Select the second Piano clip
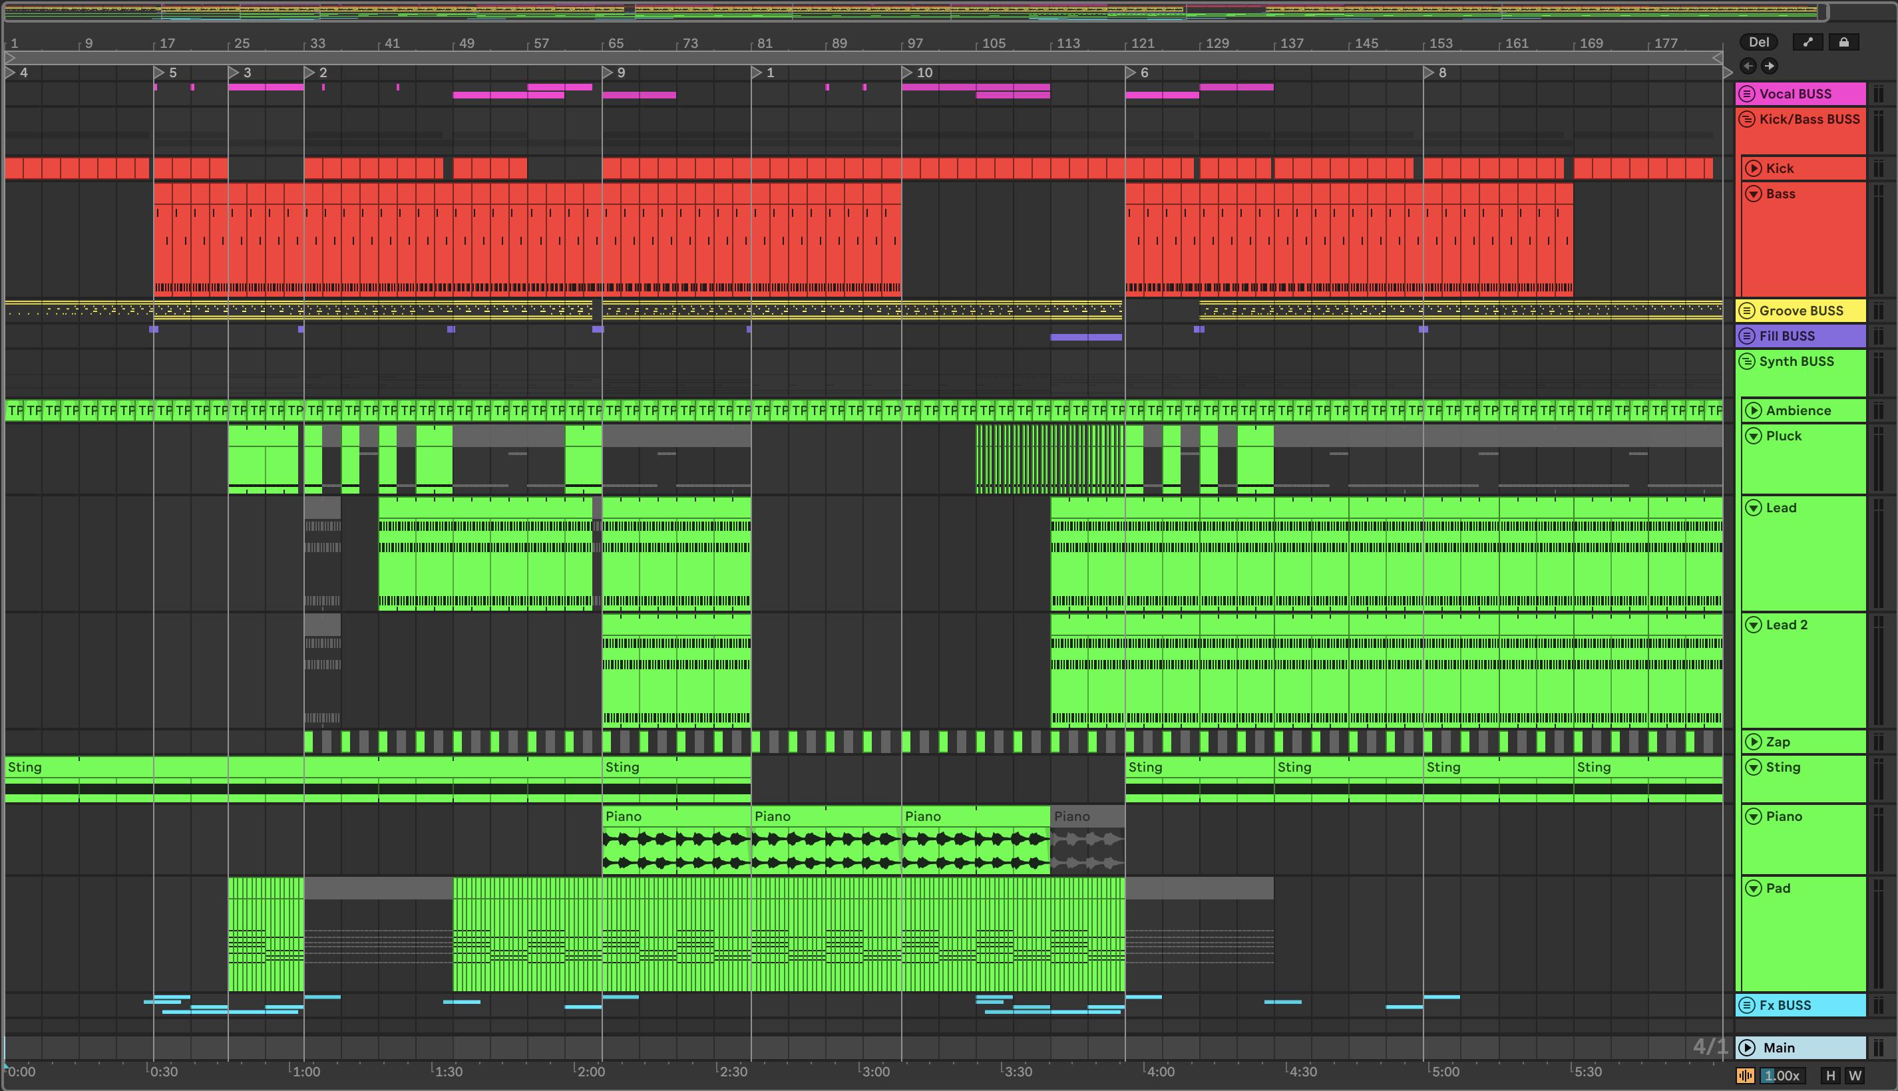The height and width of the screenshot is (1091, 1898). 825,841
